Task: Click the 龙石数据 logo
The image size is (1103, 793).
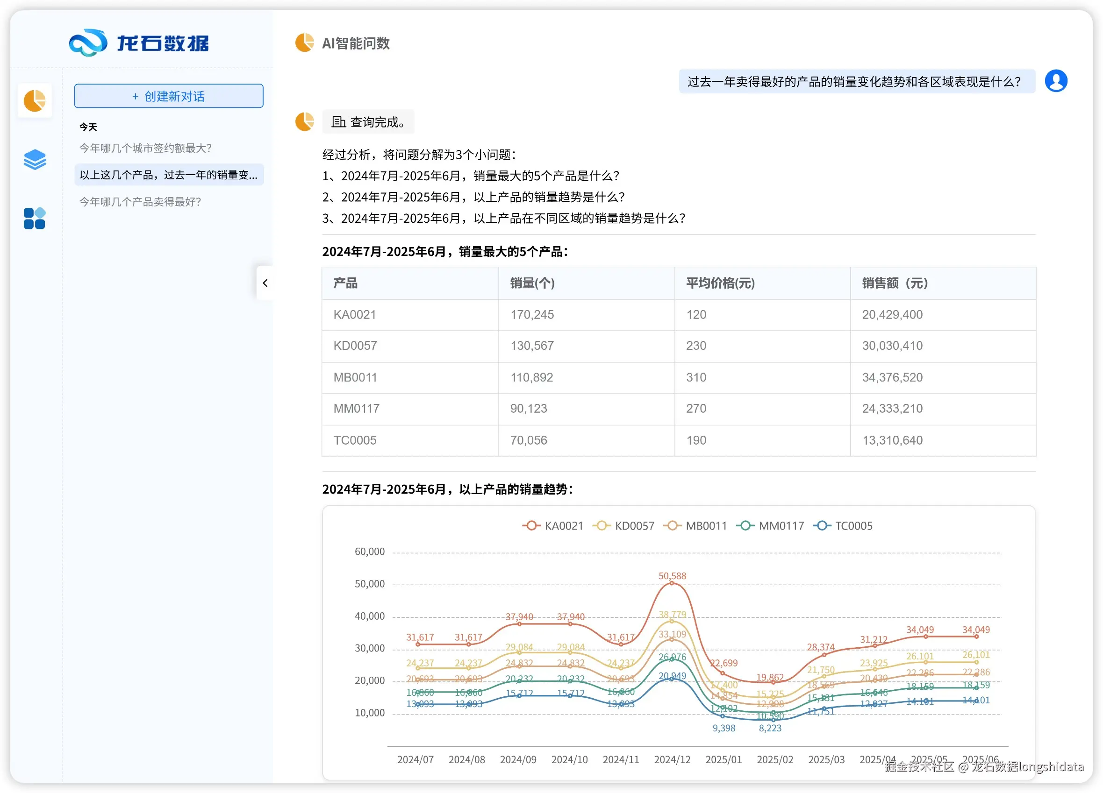Action: (139, 43)
